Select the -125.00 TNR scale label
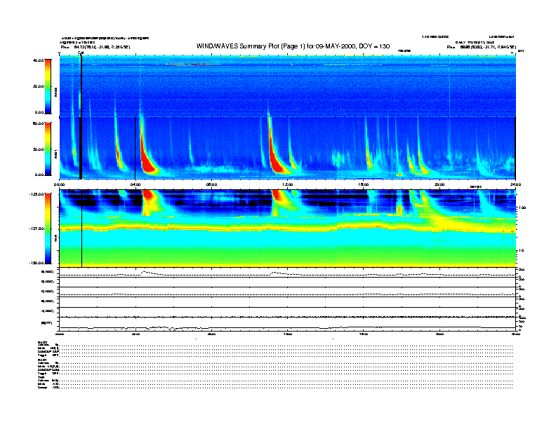This screenshot has height=429, width=556. (x=37, y=194)
